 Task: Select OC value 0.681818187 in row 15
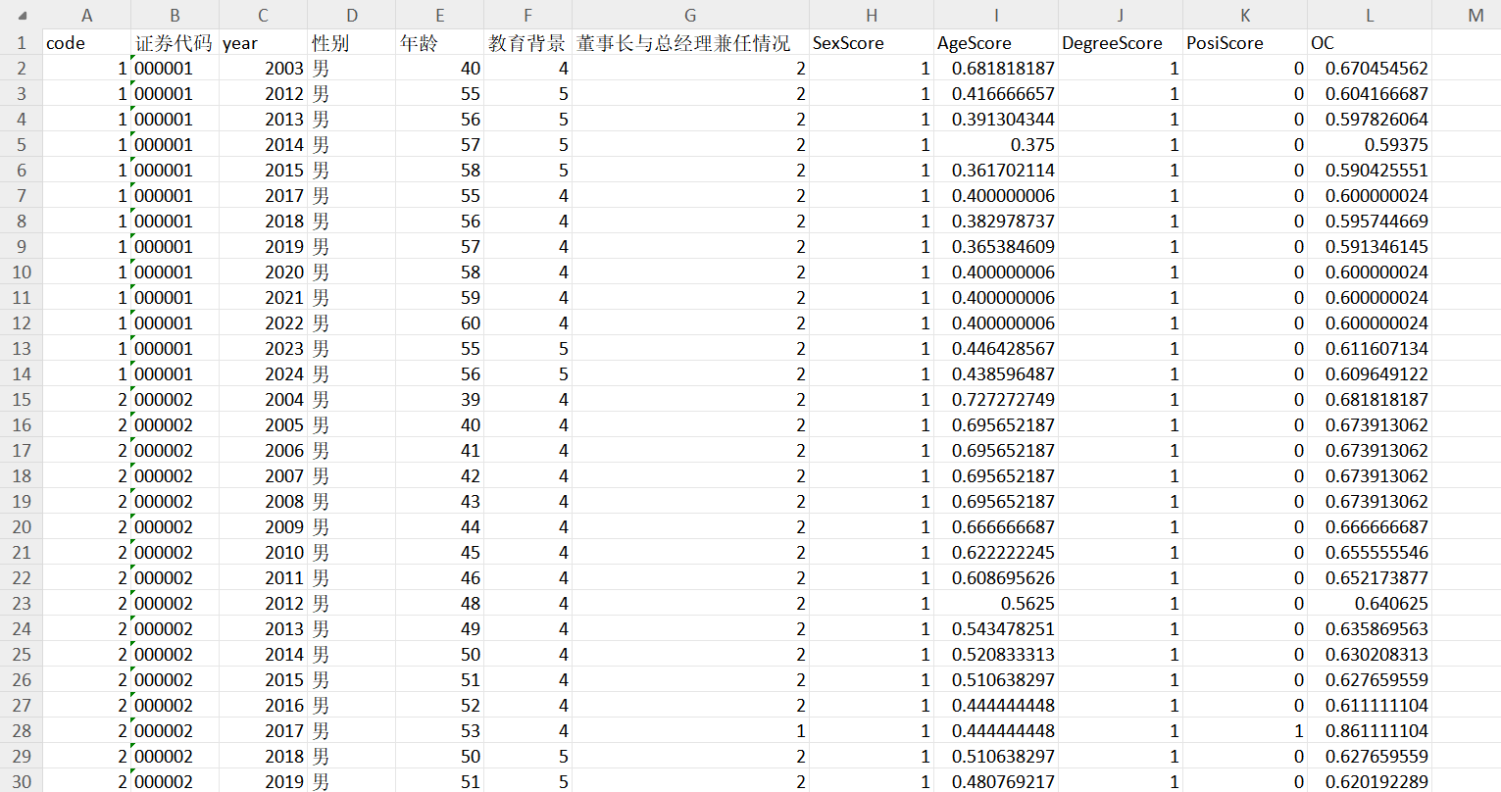coord(1370,400)
